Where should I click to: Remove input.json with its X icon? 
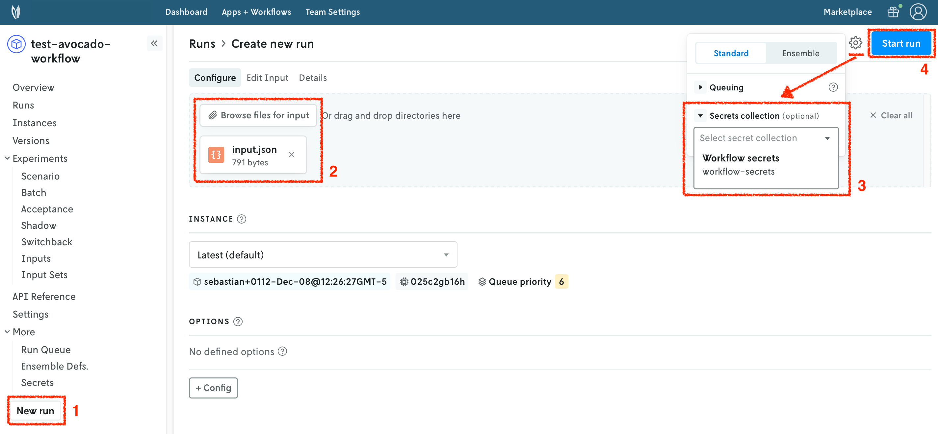pyautogui.click(x=291, y=155)
